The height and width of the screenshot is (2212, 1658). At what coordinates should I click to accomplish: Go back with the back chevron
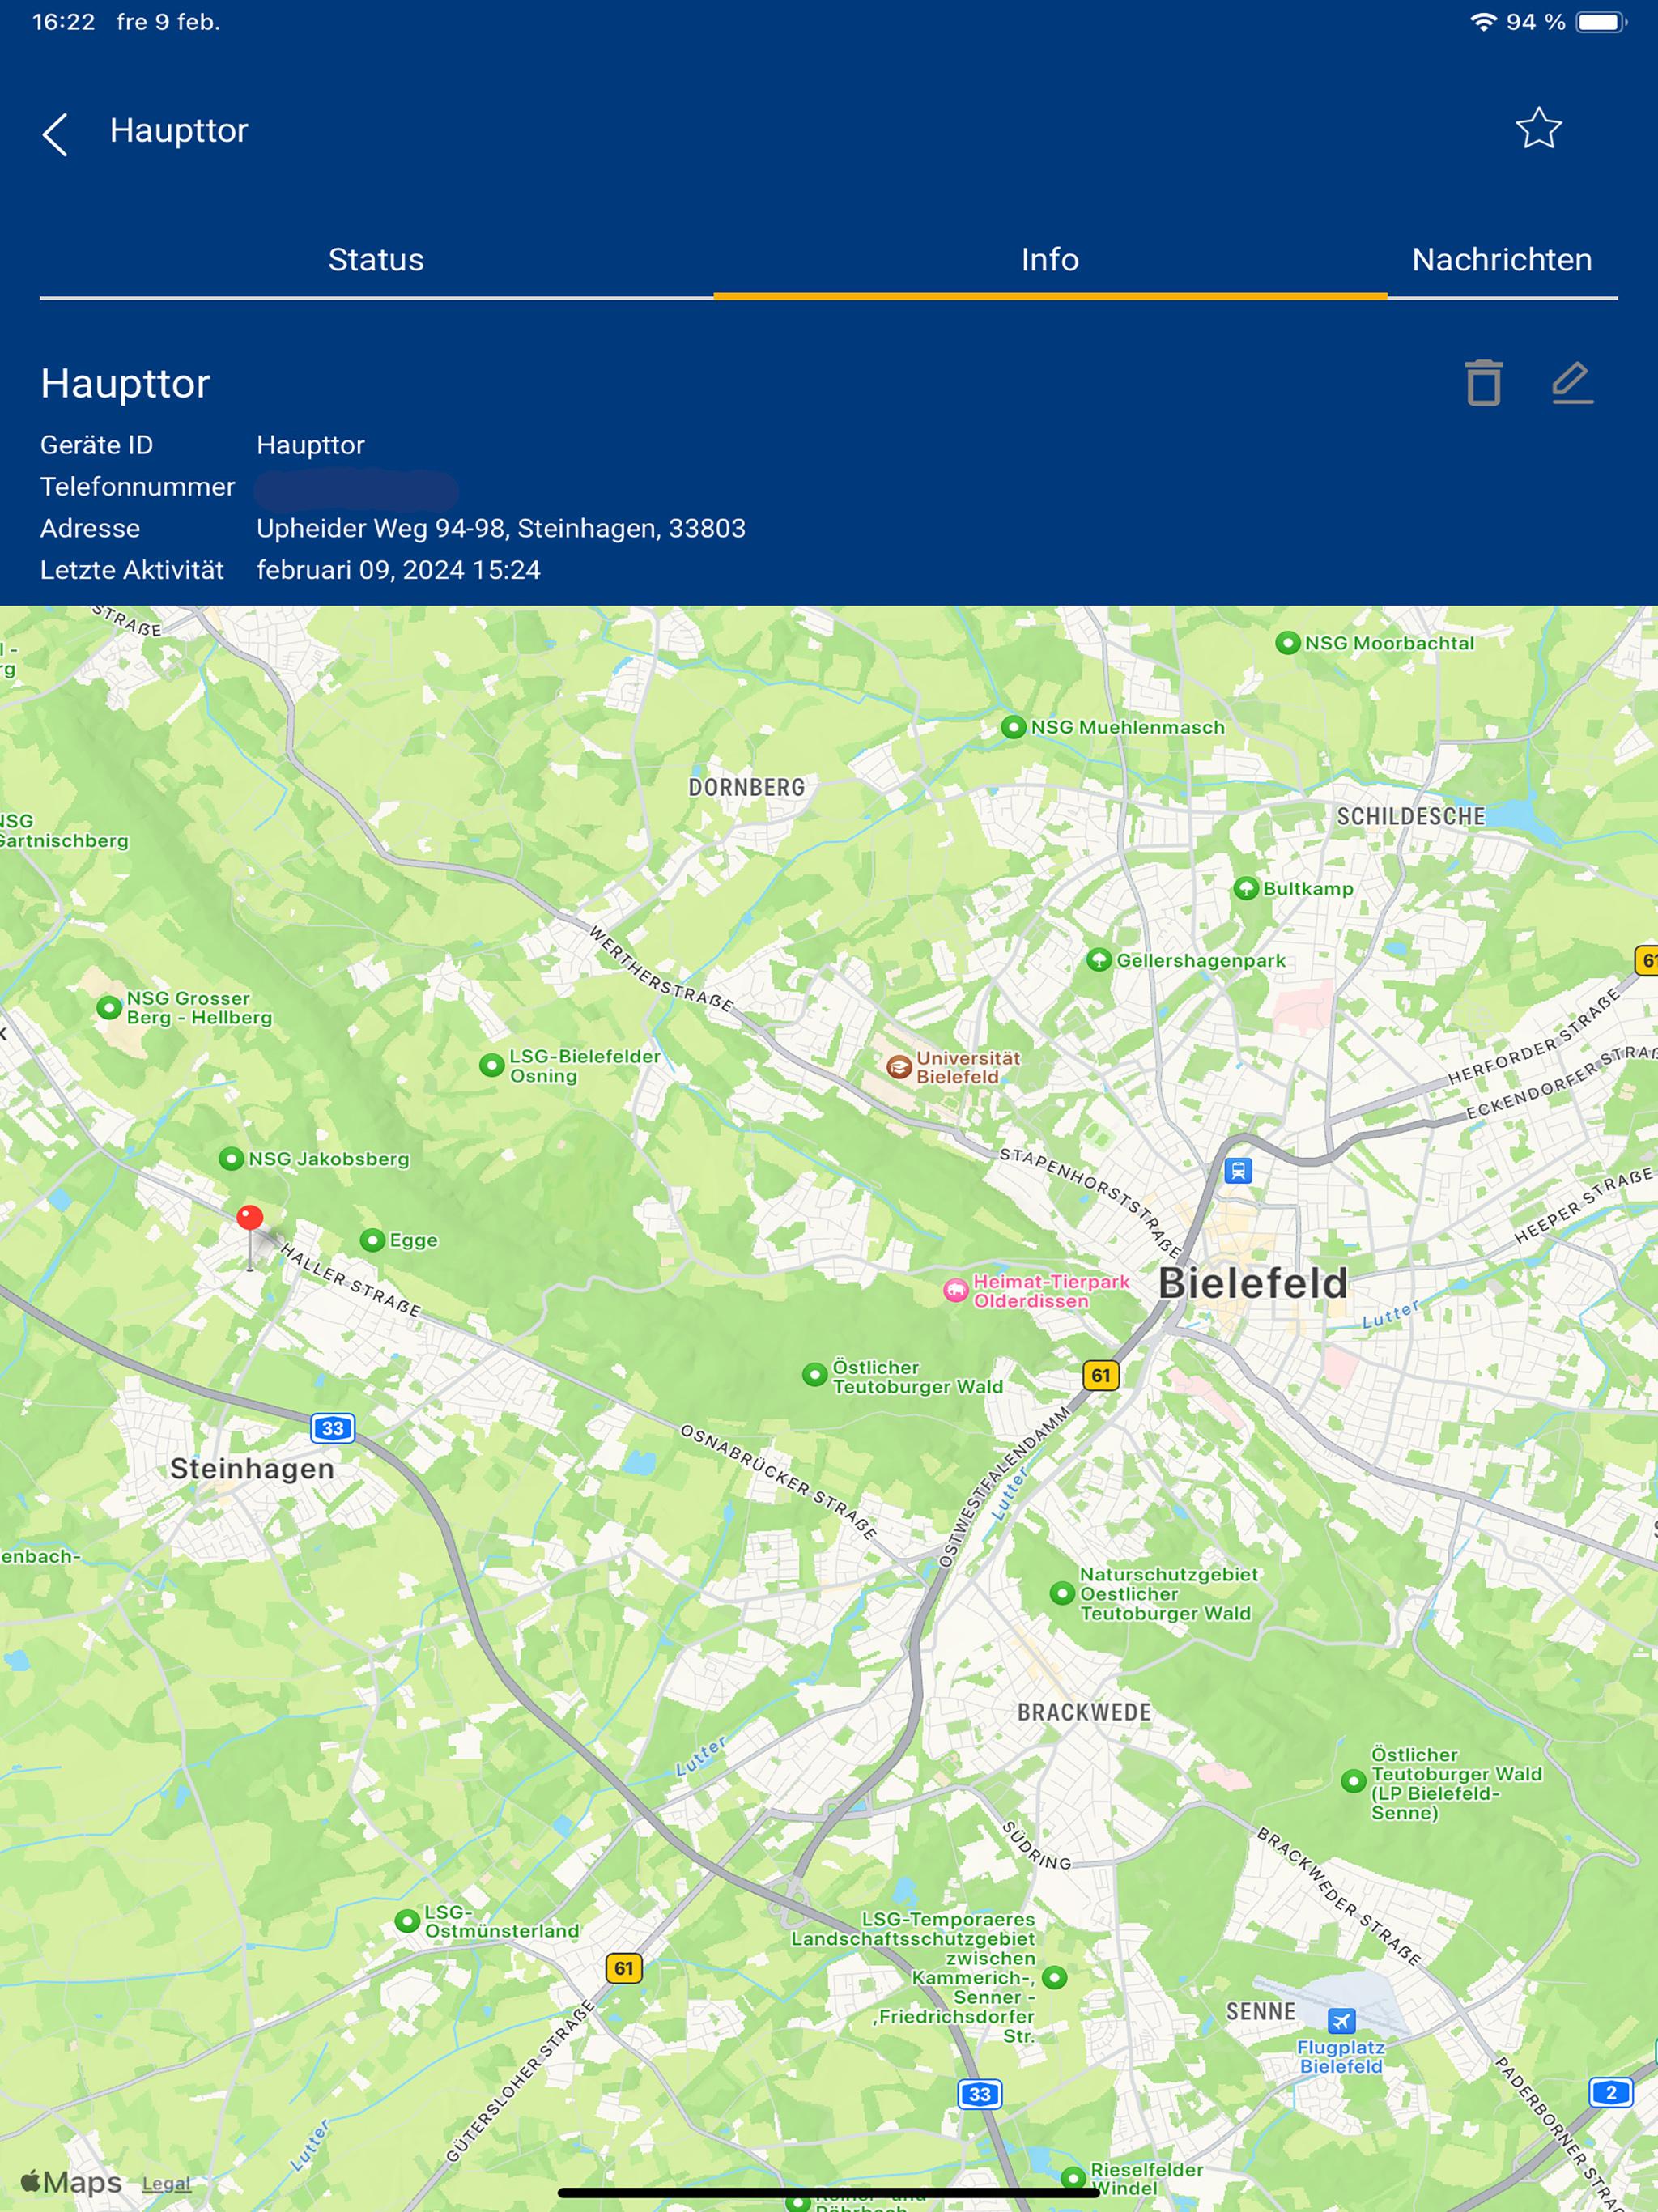(x=55, y=134)
